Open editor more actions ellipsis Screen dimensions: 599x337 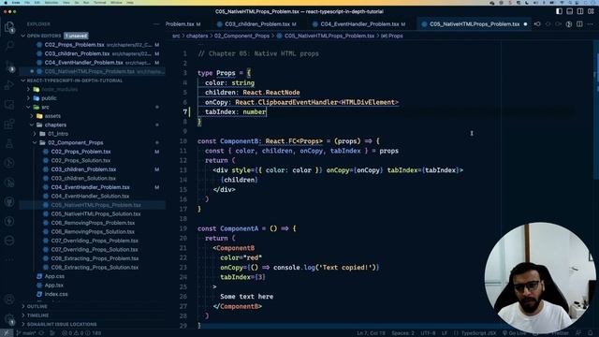click(591, 24)
